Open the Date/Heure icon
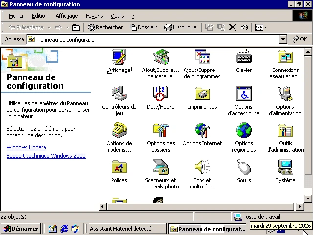The height and width of the screenshot is (235, 313). click(161, 94)
